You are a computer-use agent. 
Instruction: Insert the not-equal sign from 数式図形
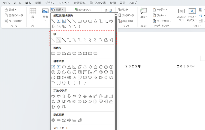point(80,120)
